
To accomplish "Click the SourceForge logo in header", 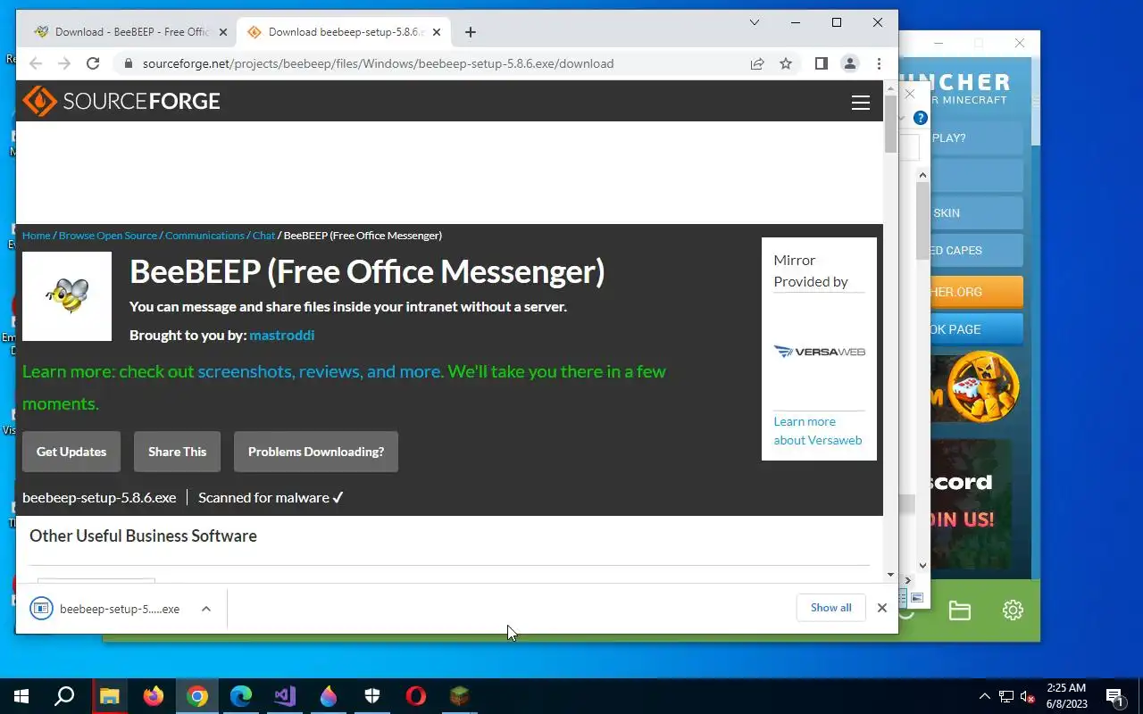I will (121, 101).
